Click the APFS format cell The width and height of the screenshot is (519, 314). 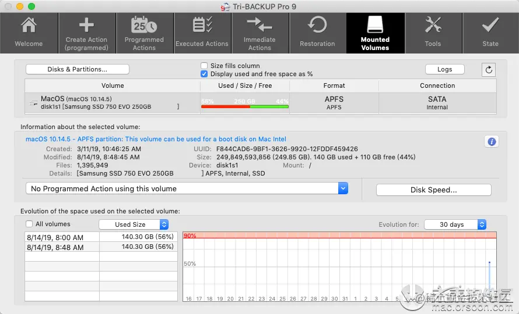(334, 103)
